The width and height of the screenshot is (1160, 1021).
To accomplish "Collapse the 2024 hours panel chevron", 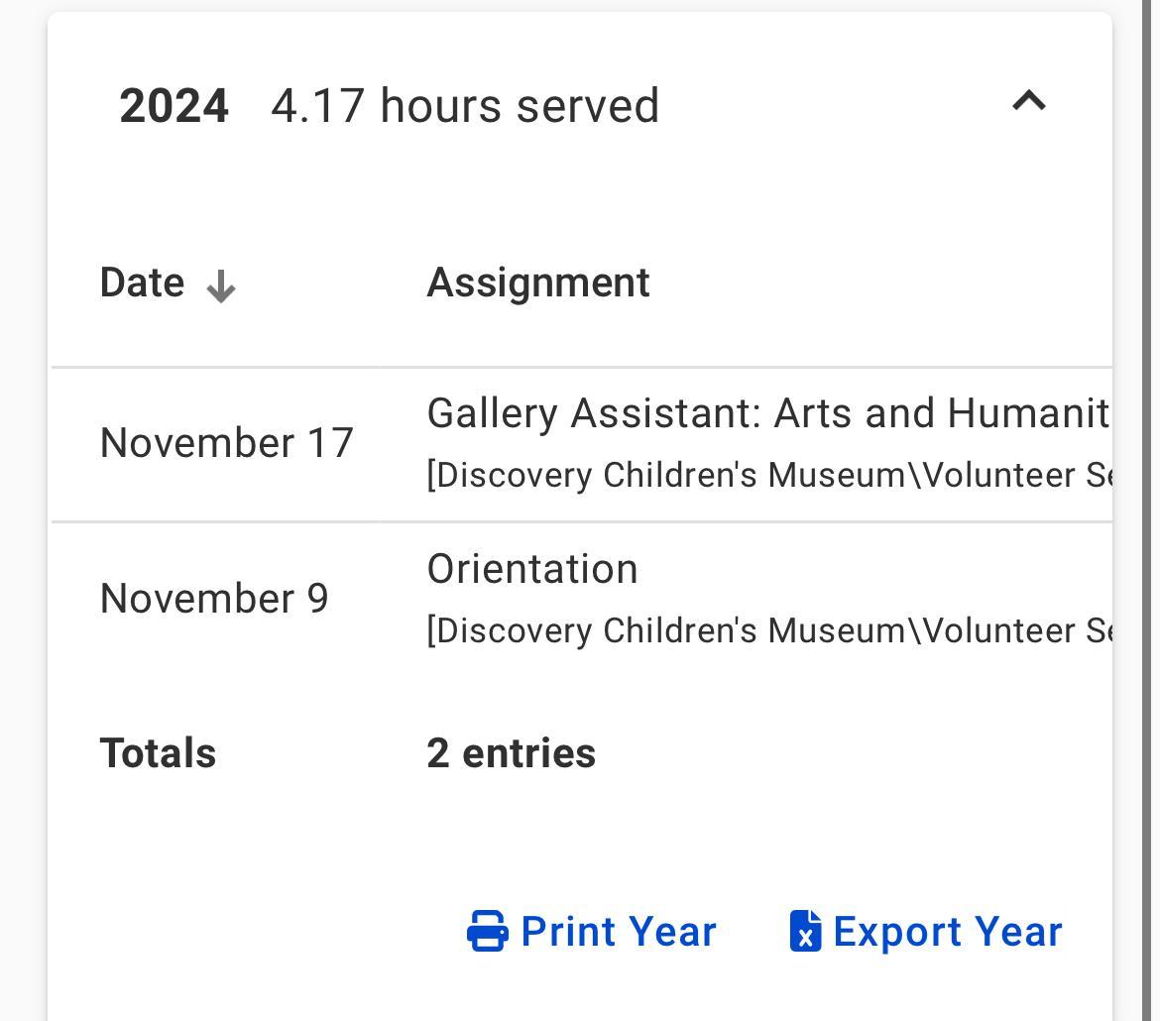I will (1028, 101).
